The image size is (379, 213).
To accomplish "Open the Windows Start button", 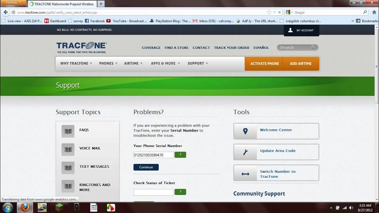I will tap(8, 208).
